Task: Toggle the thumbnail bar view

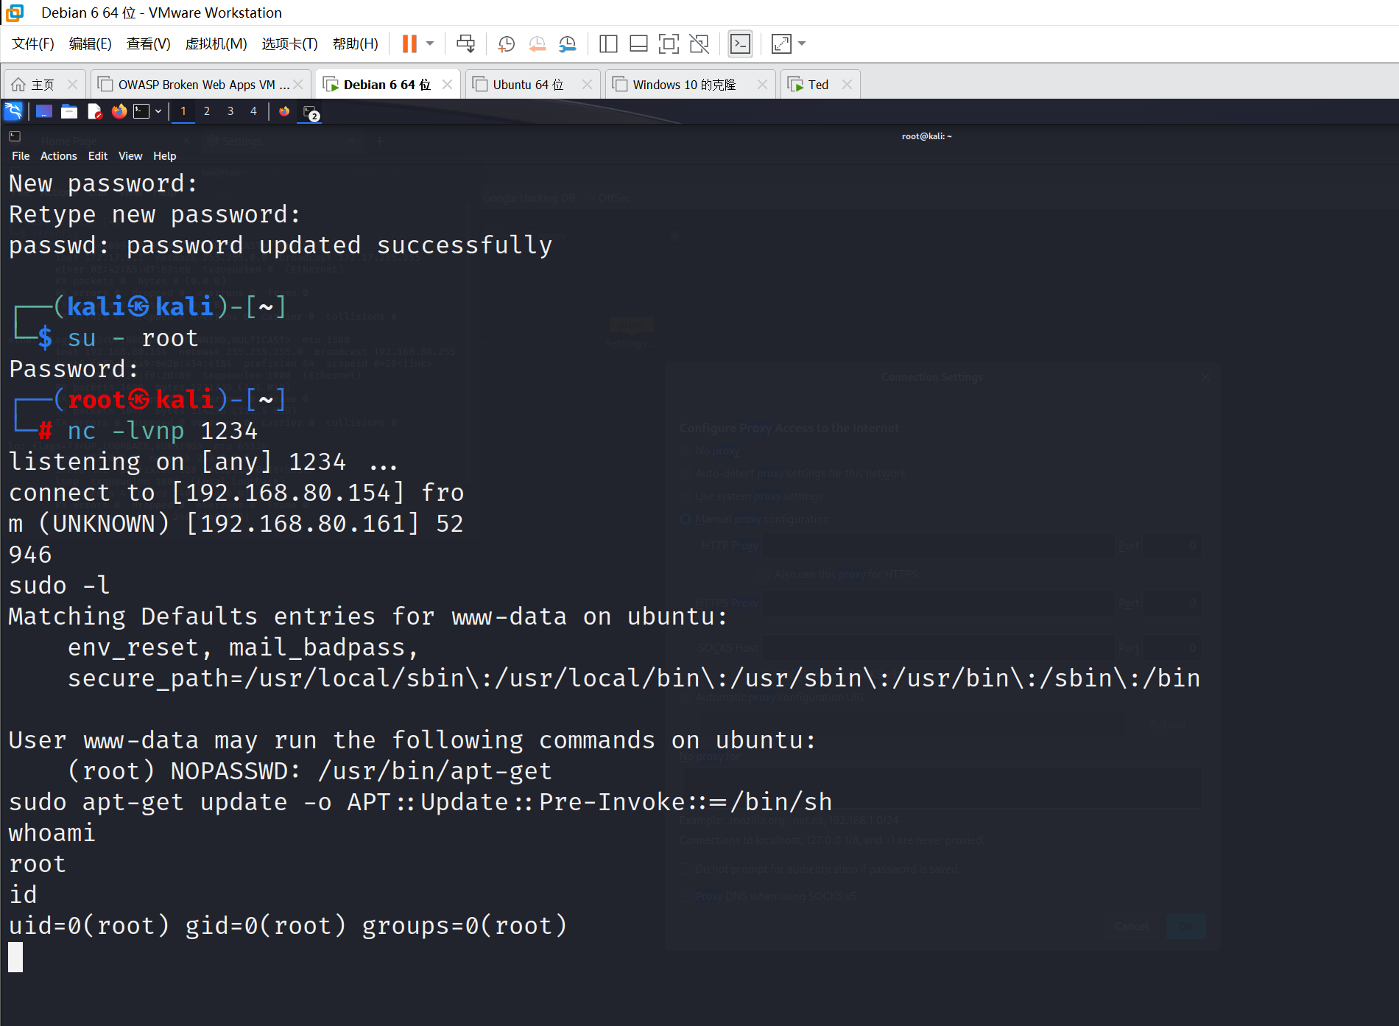Action: [638, 43]
